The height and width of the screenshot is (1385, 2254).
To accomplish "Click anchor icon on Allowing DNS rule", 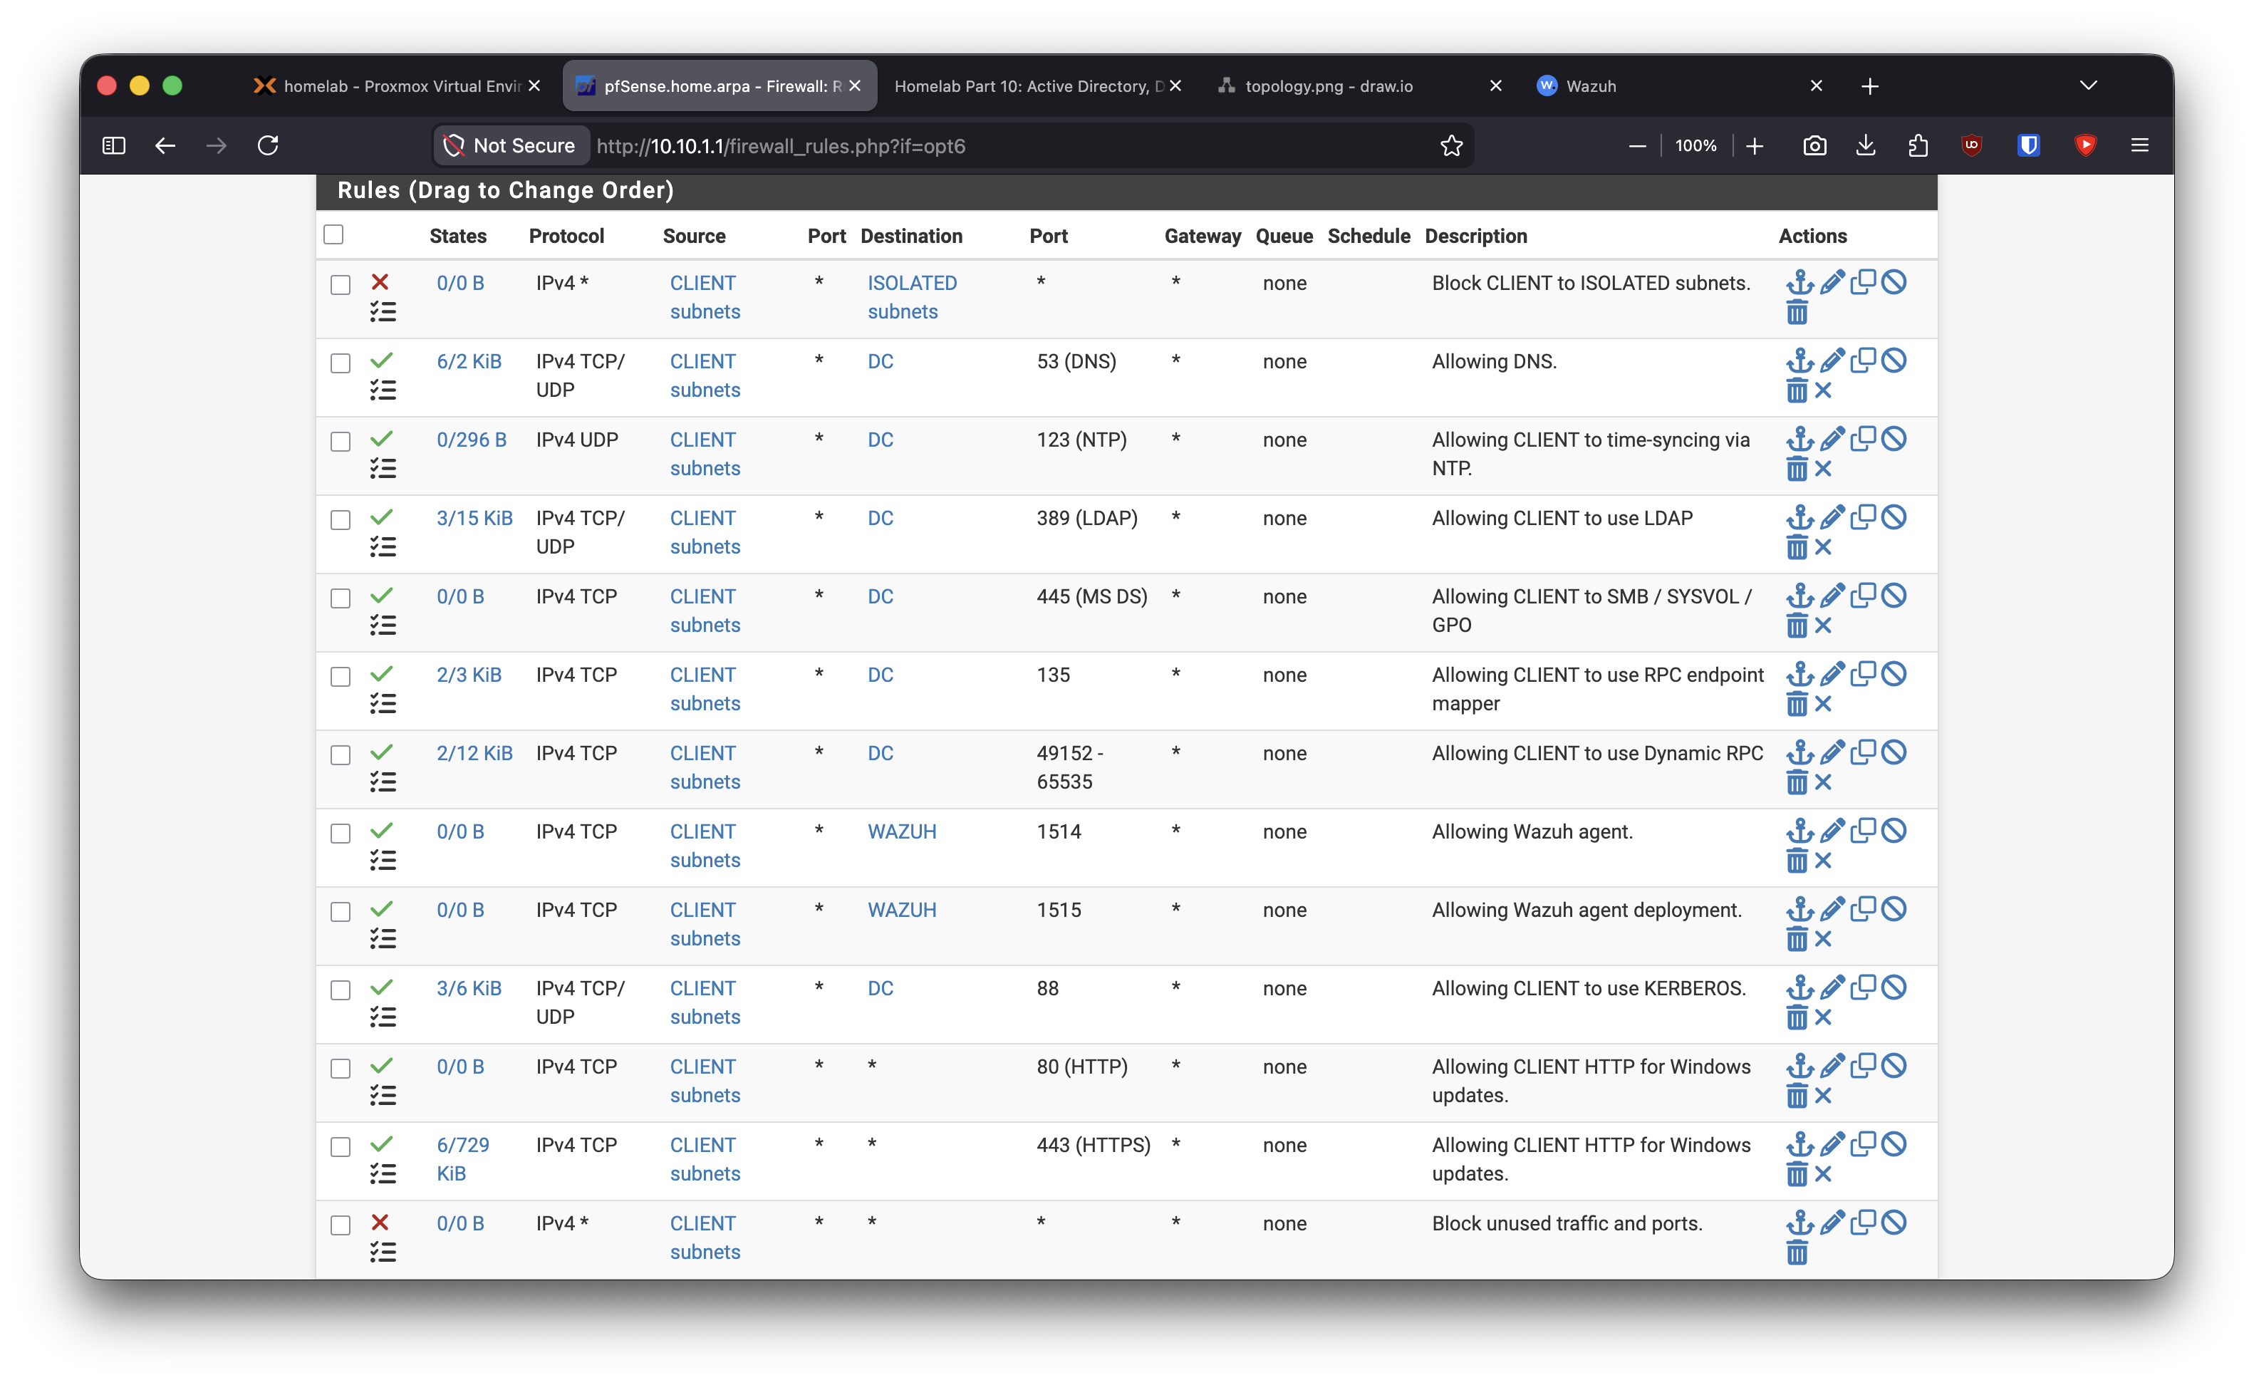I will (x=1799, y=361).
